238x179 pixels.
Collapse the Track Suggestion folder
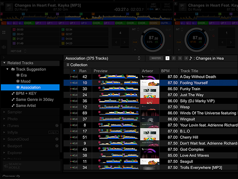pyautogui.click(x=8, y=69)
